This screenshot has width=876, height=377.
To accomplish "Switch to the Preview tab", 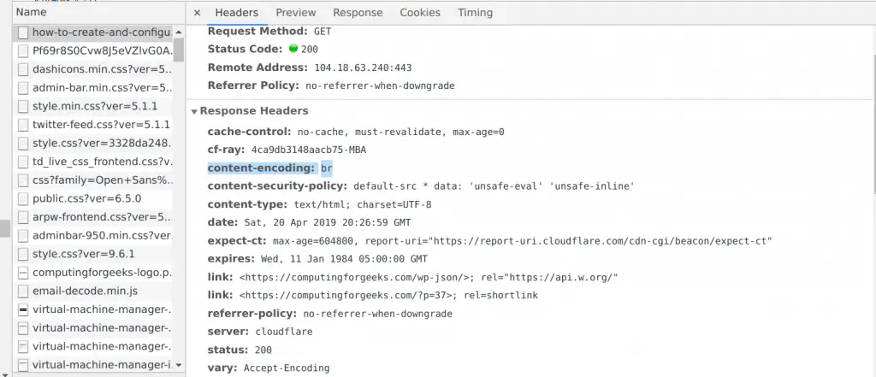I will pos(295,12).
